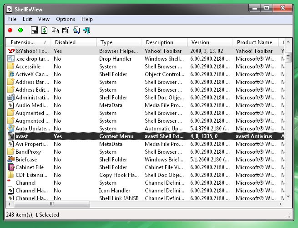Click the horizontal scrollbar right arrow
This screenshot has height=228, width=298.
(281, 204)
